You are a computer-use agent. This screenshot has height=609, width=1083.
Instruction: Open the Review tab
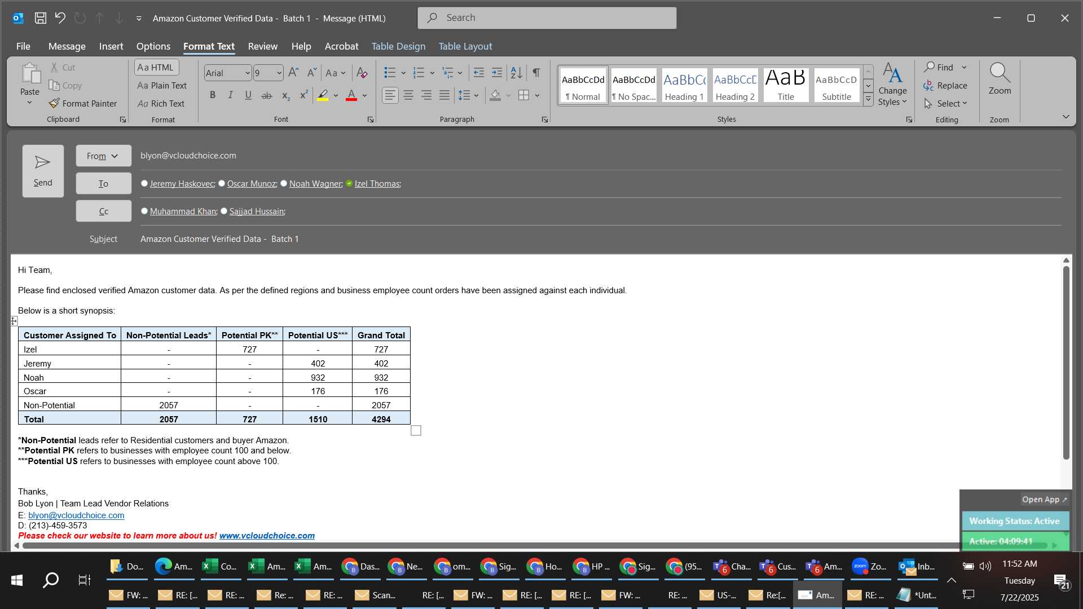tap(263, 46)
